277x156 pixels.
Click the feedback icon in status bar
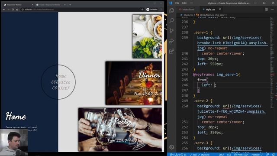click(x=267, y=154)
